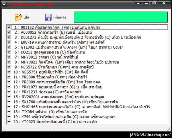The width and height of the screenshot is (172, 138).
Task: Uncheck song 13 code PRK1073
Action: (9, 87)
